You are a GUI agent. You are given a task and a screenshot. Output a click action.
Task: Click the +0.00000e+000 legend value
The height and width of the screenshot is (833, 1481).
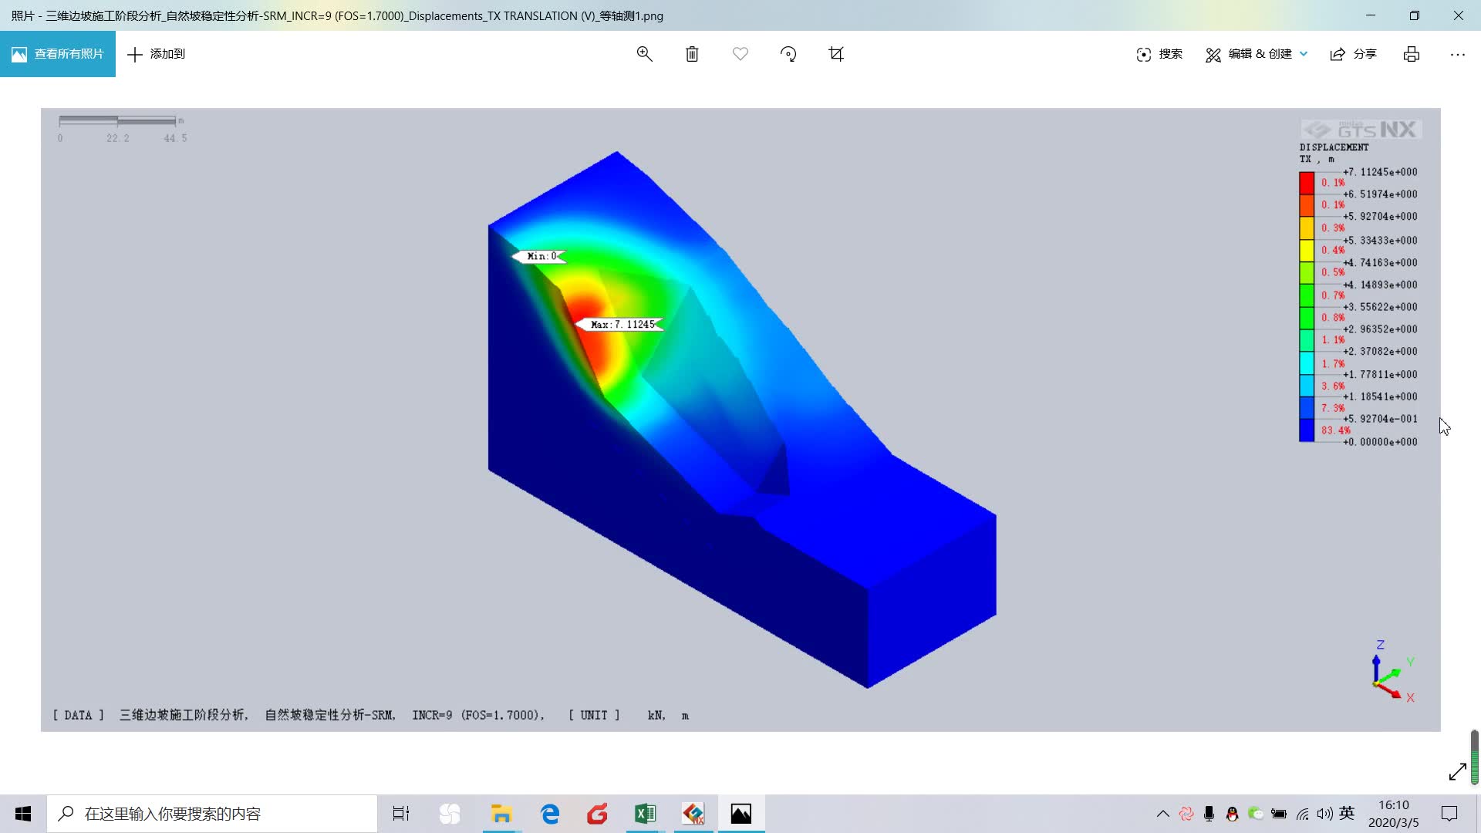(1380, 442)
